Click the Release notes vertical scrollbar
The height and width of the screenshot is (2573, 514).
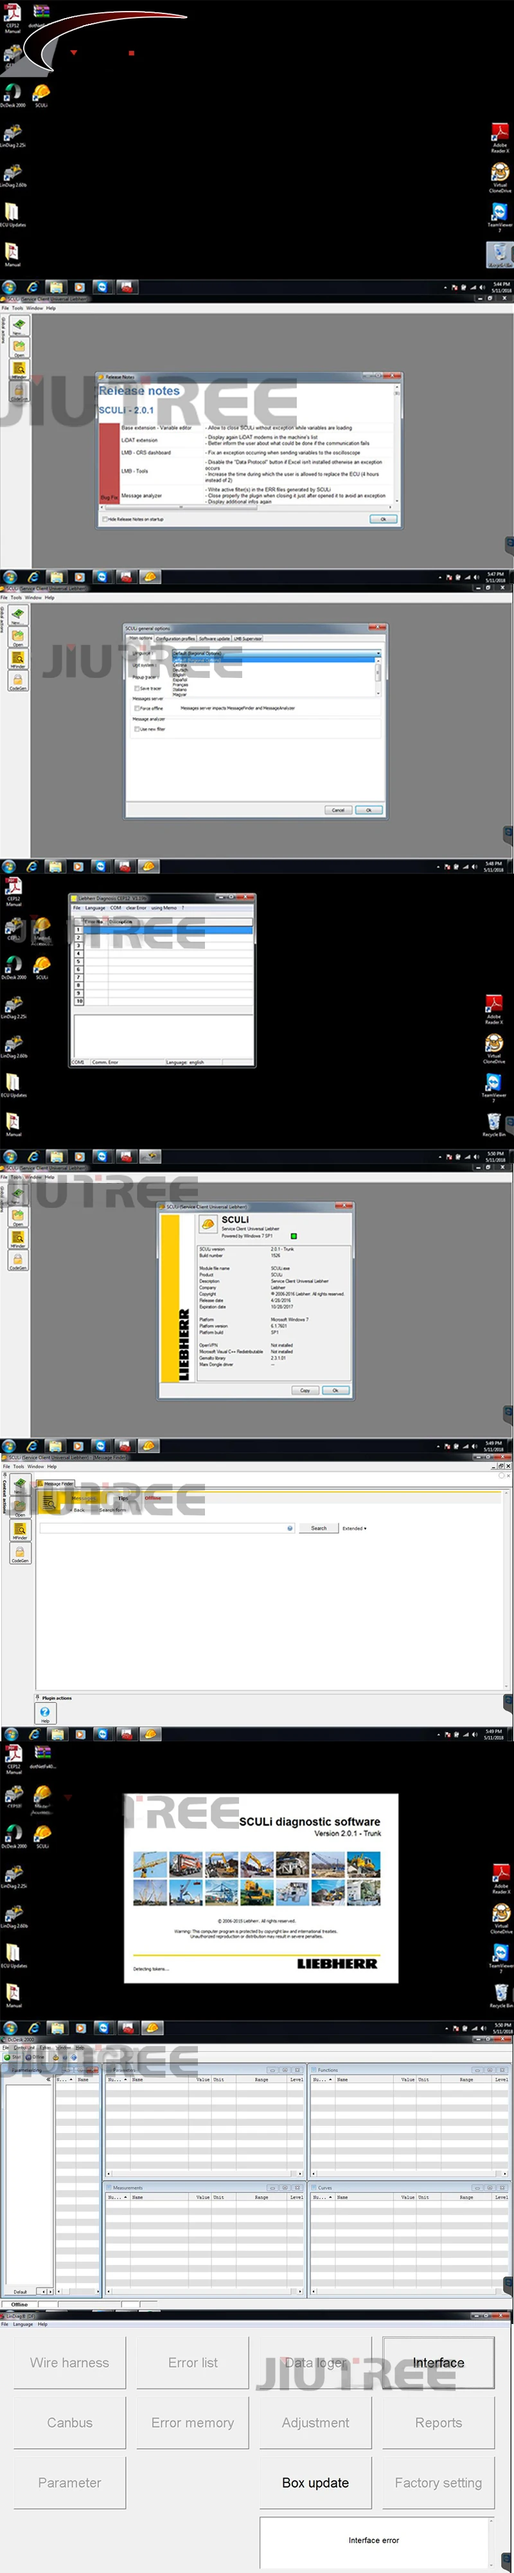(x=398, y=444)
